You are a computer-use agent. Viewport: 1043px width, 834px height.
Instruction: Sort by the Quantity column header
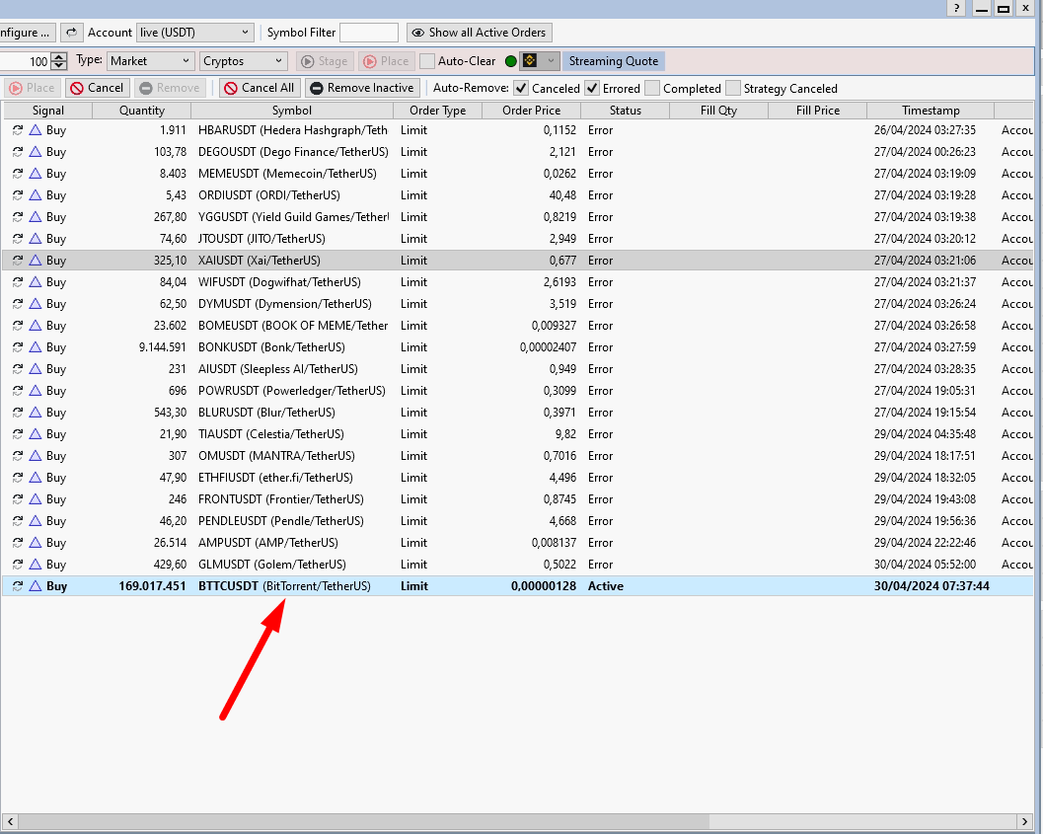tap(142, 111)
